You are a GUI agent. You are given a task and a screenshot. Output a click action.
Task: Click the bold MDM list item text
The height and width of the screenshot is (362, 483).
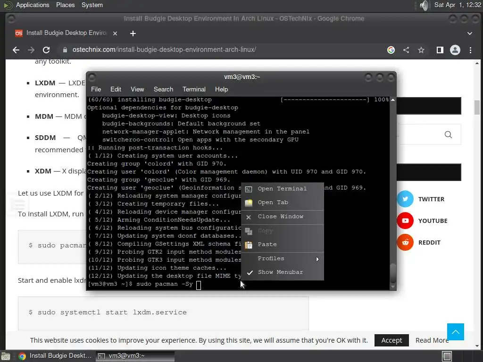(44, 116)
